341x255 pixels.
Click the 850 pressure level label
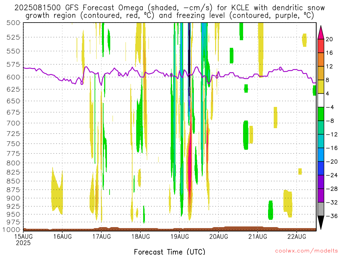pos(13,181)
